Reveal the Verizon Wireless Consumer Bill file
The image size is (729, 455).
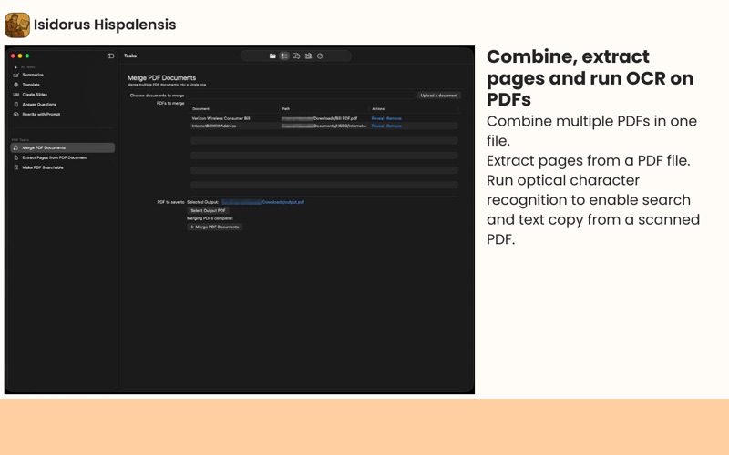click(377, 119)
